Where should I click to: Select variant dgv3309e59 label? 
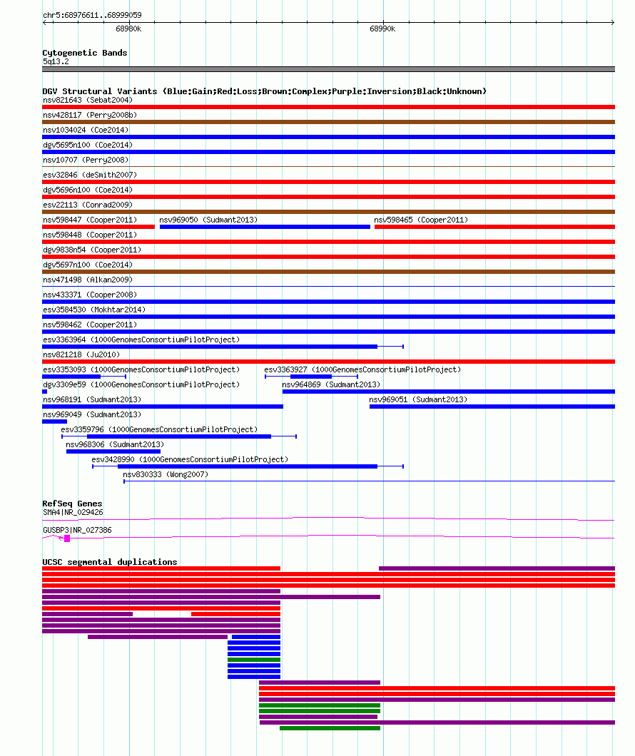141,384
